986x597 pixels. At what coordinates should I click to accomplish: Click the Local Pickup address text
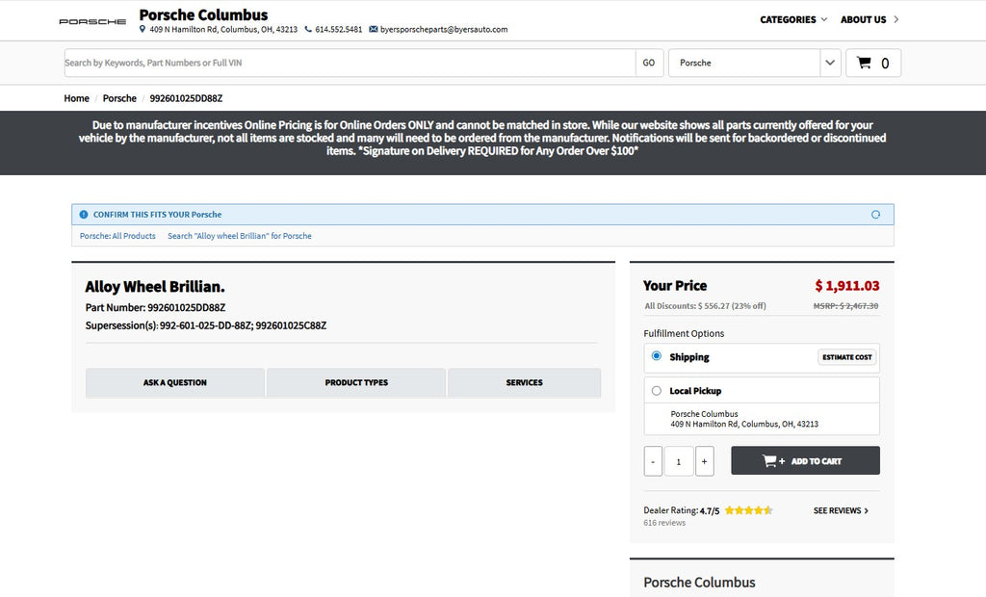tap(744, 419)
